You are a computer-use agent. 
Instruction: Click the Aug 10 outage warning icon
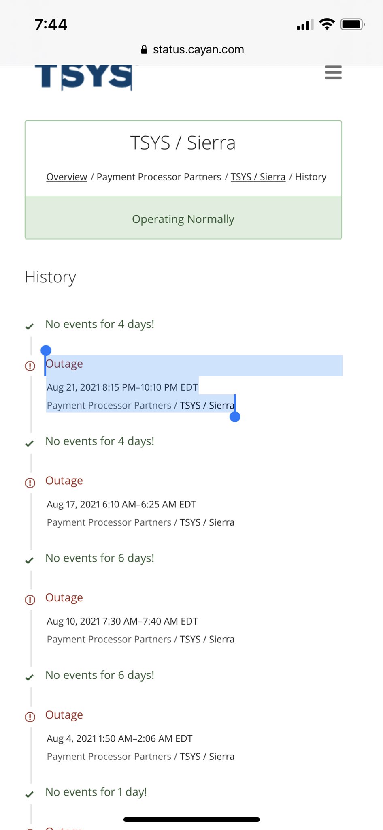point(30,600)
